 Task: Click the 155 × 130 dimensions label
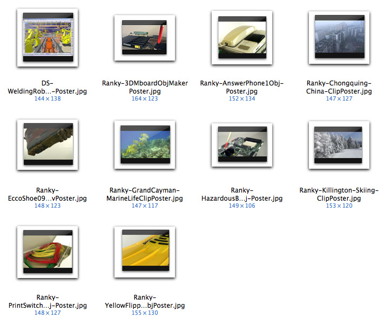pyautogui.click(x=145, y=313)
